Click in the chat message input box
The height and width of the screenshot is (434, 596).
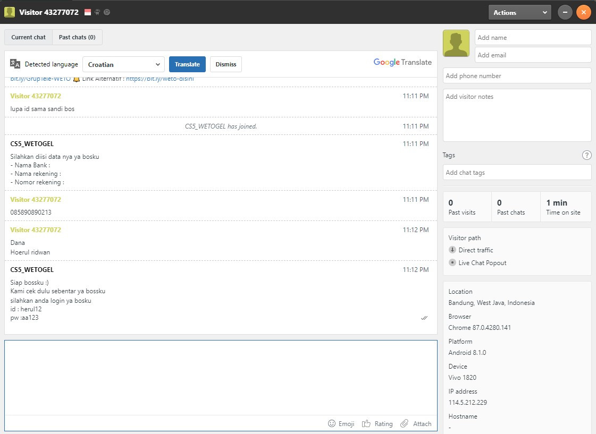coord(221,377)
